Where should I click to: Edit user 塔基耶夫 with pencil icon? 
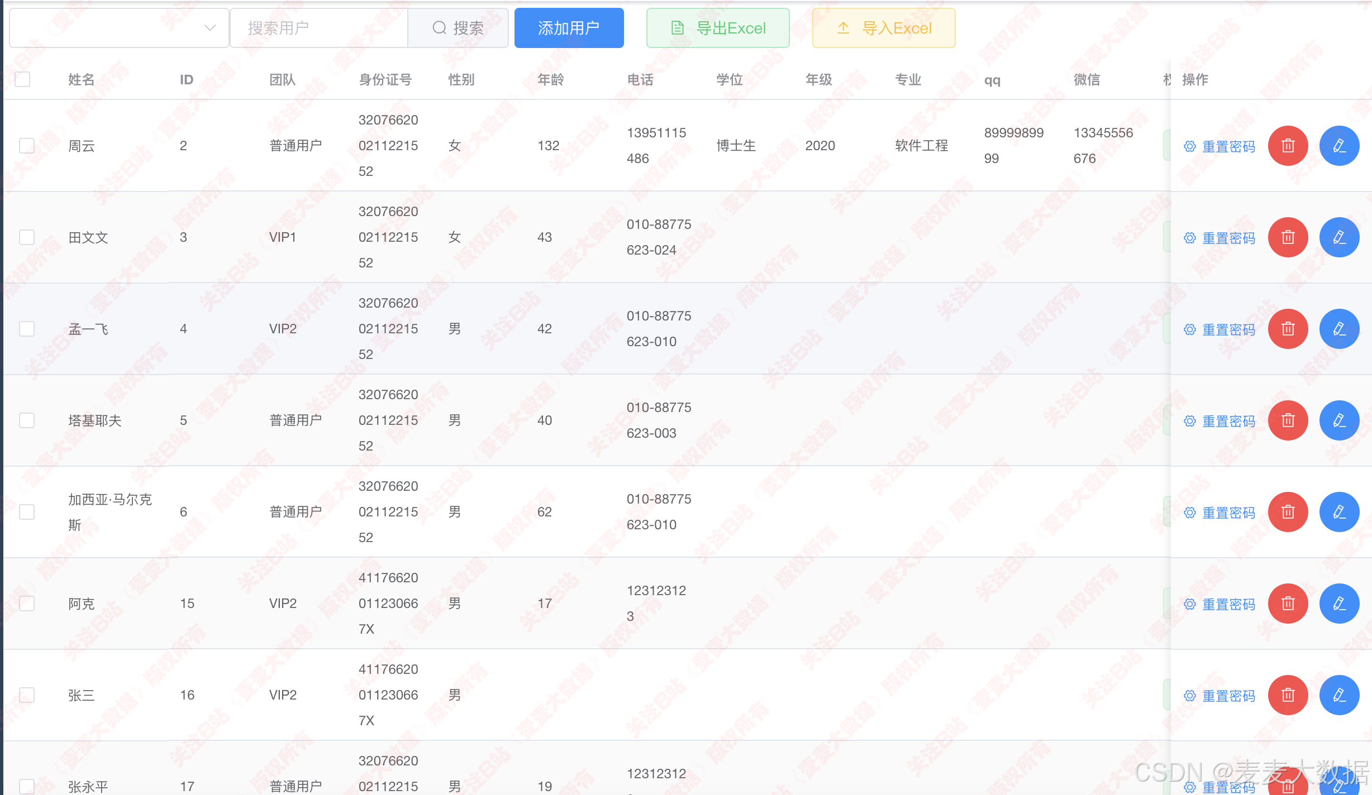click(x=1339, y=420)
